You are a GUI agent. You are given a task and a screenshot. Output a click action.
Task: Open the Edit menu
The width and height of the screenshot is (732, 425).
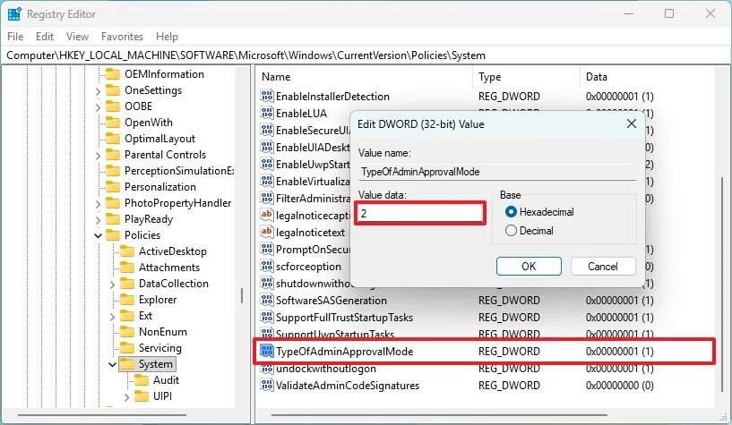point(45,37)
